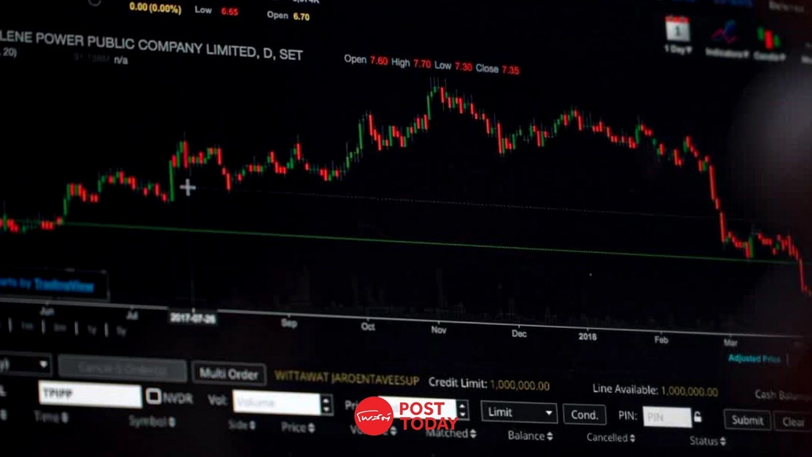This screenshot has height=457, width=812.
Task: Click inside the PIN entry field
Action: (667, 417)
